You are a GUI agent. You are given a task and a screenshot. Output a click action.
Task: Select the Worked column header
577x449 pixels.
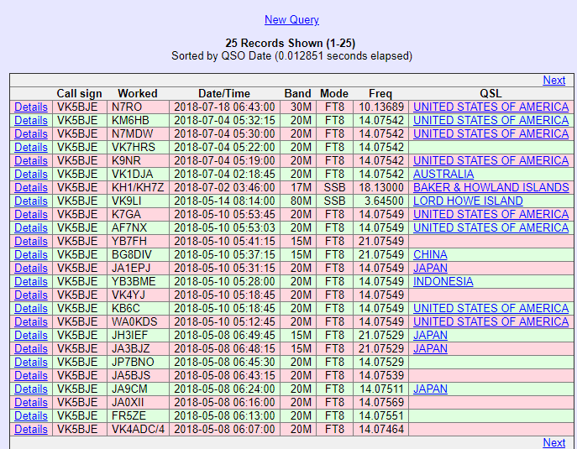(x=138, y=93)
